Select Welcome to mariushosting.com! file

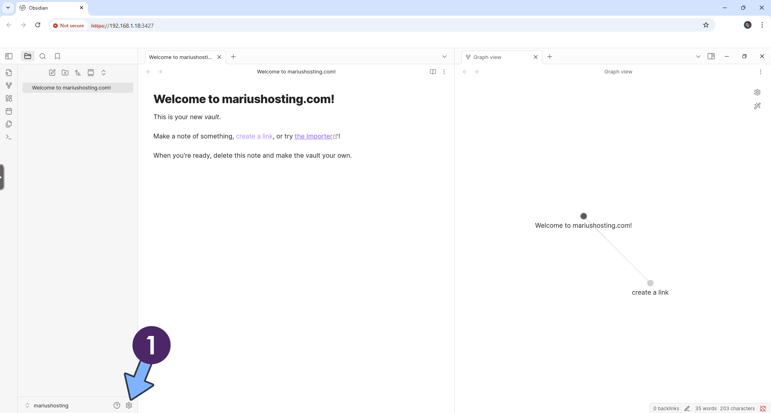(78, 87)
